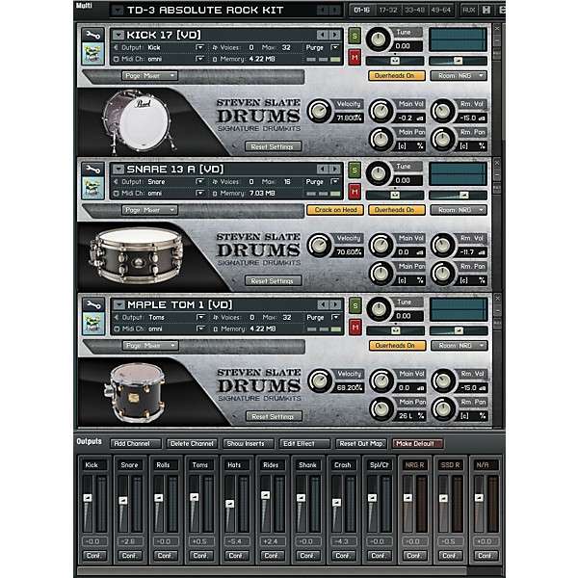Mute the Kick 17 instrument
Screen dimensions: 578x578
pos(355,57)
